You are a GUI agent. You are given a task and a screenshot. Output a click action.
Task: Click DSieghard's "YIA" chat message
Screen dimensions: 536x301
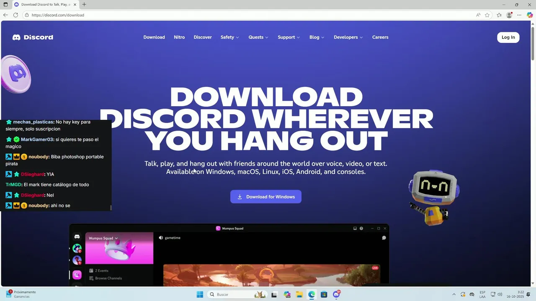pyautogui.click(x=50, y=174)
